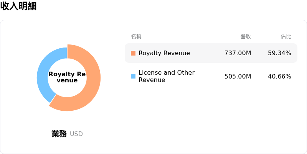This screenshot has height=154, width=307.
Task: Click the 40.66% share value
Action: pyautogui.click(x=279, y=76)
